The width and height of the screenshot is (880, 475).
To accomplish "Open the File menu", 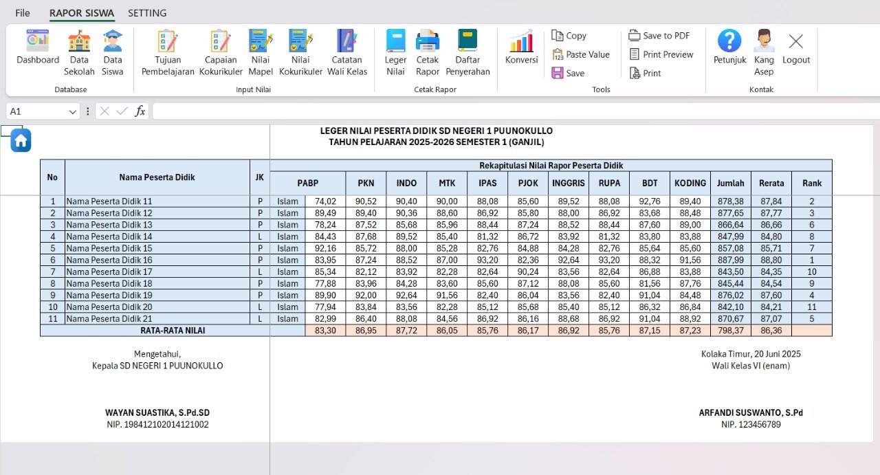I will tap(23, 13).
